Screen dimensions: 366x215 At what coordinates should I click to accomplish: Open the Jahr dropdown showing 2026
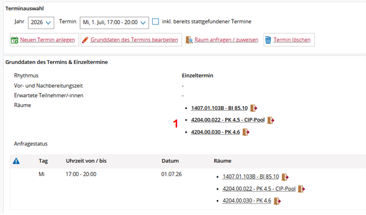41,23
